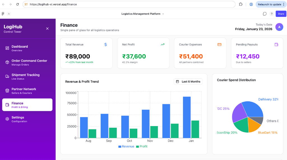Click the ₹89,000 total revenue value
This screenshot has width=287, height=160.
(x=78, y=56)
